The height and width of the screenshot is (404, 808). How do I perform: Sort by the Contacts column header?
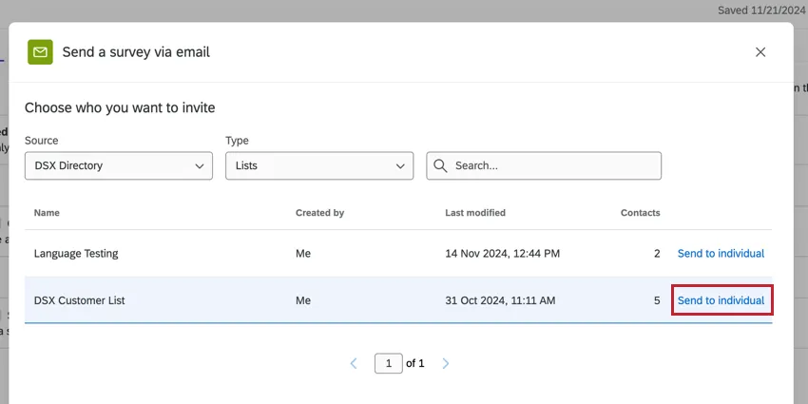640,213
